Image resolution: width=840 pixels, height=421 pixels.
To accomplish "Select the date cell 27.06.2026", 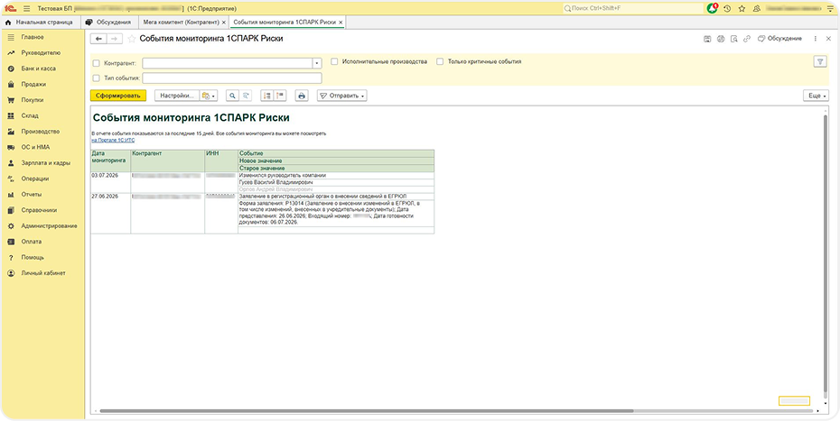I will click(110, 213).
